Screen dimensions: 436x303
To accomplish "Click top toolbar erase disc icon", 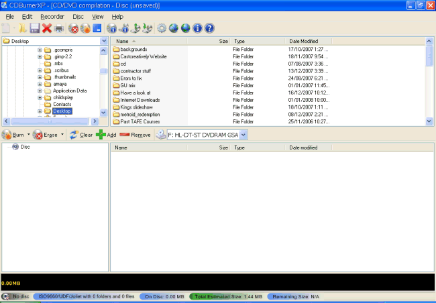I will (x=74, y=28).
